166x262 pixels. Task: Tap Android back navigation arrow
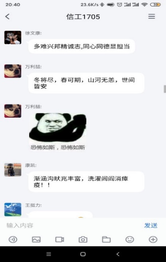118,254
